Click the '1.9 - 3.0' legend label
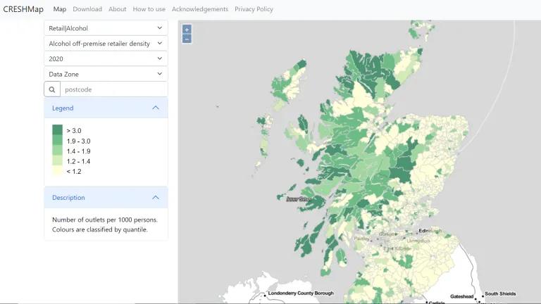The image size is (541, 304). (78, 141)
